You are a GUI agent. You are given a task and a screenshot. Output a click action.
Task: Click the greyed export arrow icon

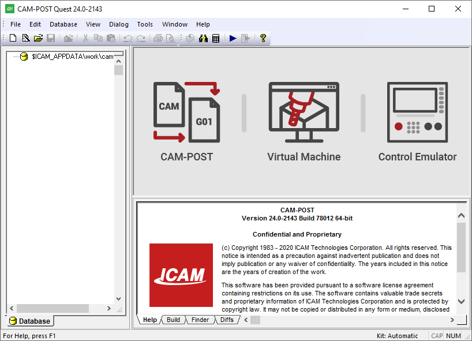point(246,38)
